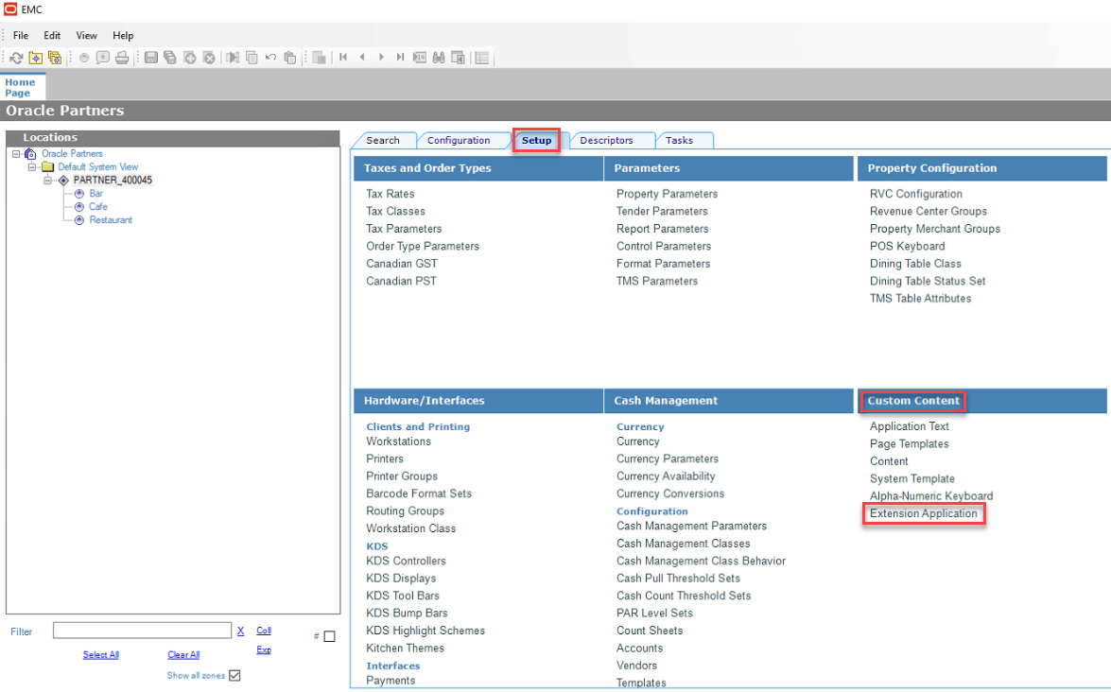Viewport: 1111px width, 692px height.
Task: Click the Save floppy disk icon
Action: [x=151, y=58]
